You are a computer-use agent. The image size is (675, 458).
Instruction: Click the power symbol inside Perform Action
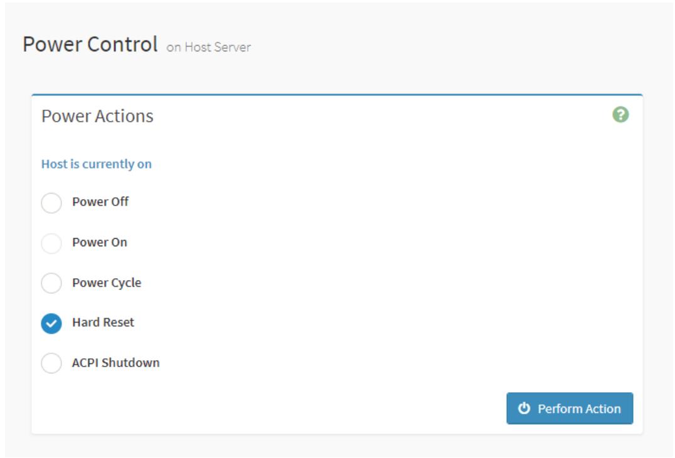[x=524, y=408]
